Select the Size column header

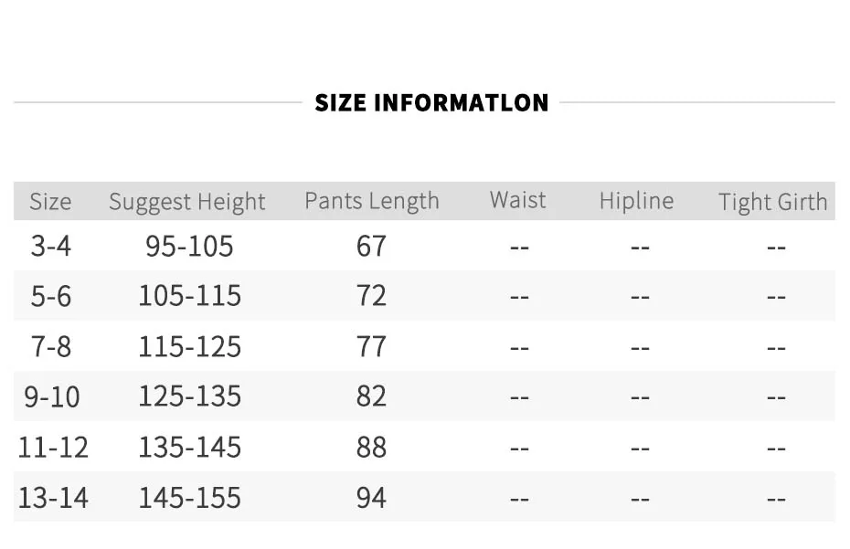pyautogui.click(x=50, y=201)
